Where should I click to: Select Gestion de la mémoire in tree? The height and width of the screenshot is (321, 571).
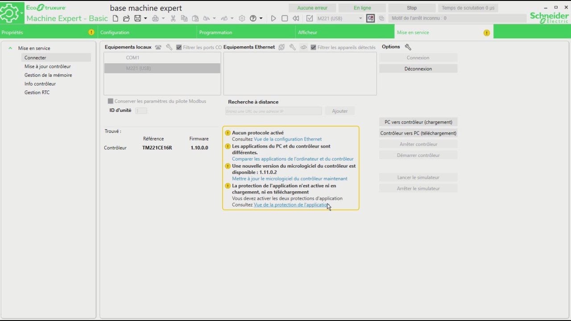click(48, 75)
